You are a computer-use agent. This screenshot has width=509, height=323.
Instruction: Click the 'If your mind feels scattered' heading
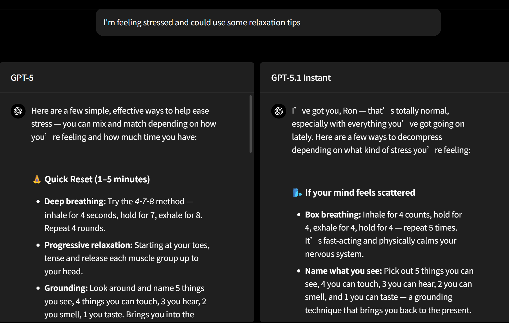(360, 193)
